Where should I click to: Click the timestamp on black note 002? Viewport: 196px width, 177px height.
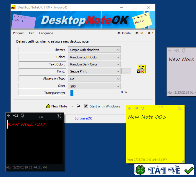tap(27, 167)
